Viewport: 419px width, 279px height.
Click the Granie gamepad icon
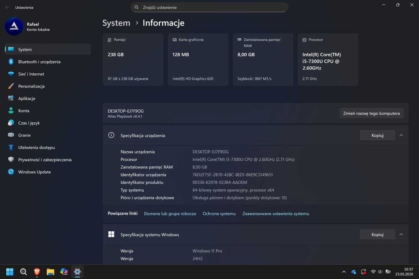[11, 135]
